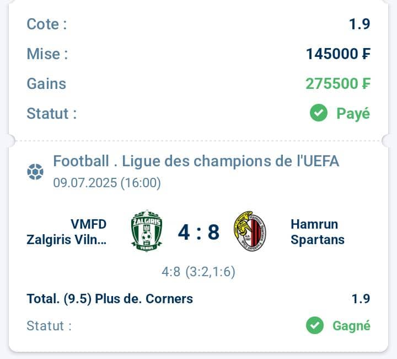The image size is (397, 359).
Task: Click the Hamrun Spartans team name
Action: click(x=318, y=232)
